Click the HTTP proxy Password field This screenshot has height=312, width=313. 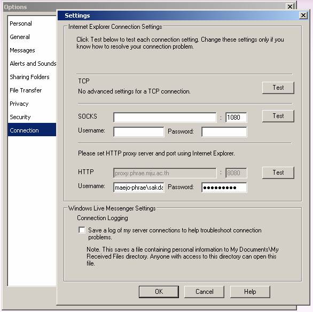tap(224, 188)
